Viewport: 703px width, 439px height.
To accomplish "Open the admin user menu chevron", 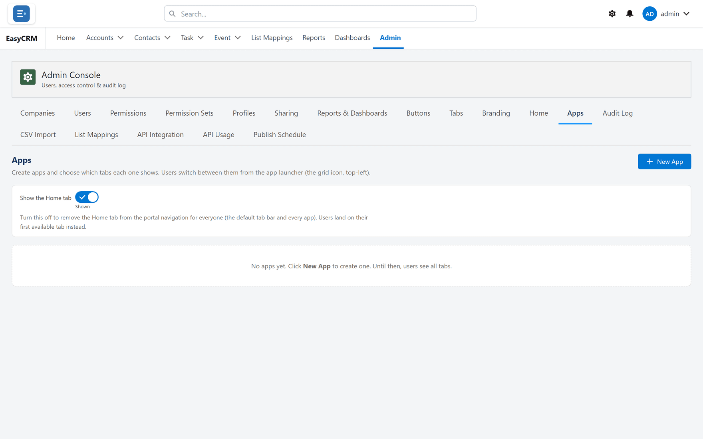I will (x=686, y=14).
